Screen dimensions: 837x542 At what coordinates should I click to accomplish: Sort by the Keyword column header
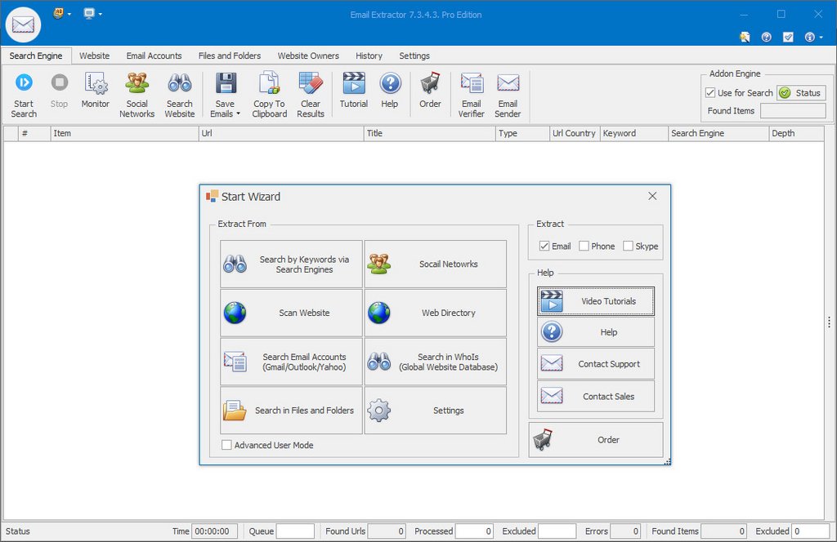pyautogui.click(x=633, y=133)
